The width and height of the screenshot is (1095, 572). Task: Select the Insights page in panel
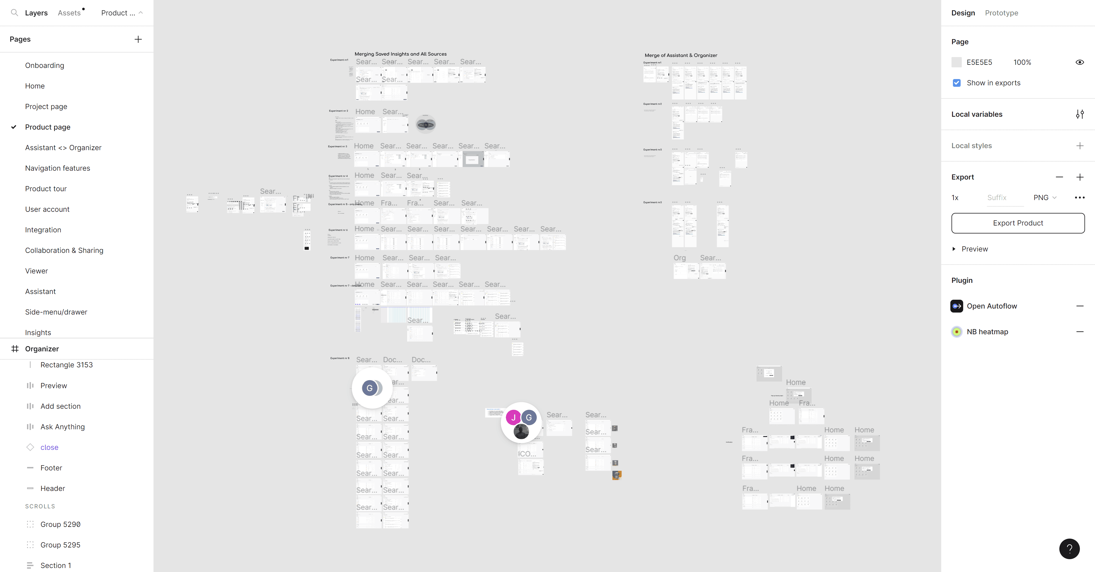(x=38, y=332)
